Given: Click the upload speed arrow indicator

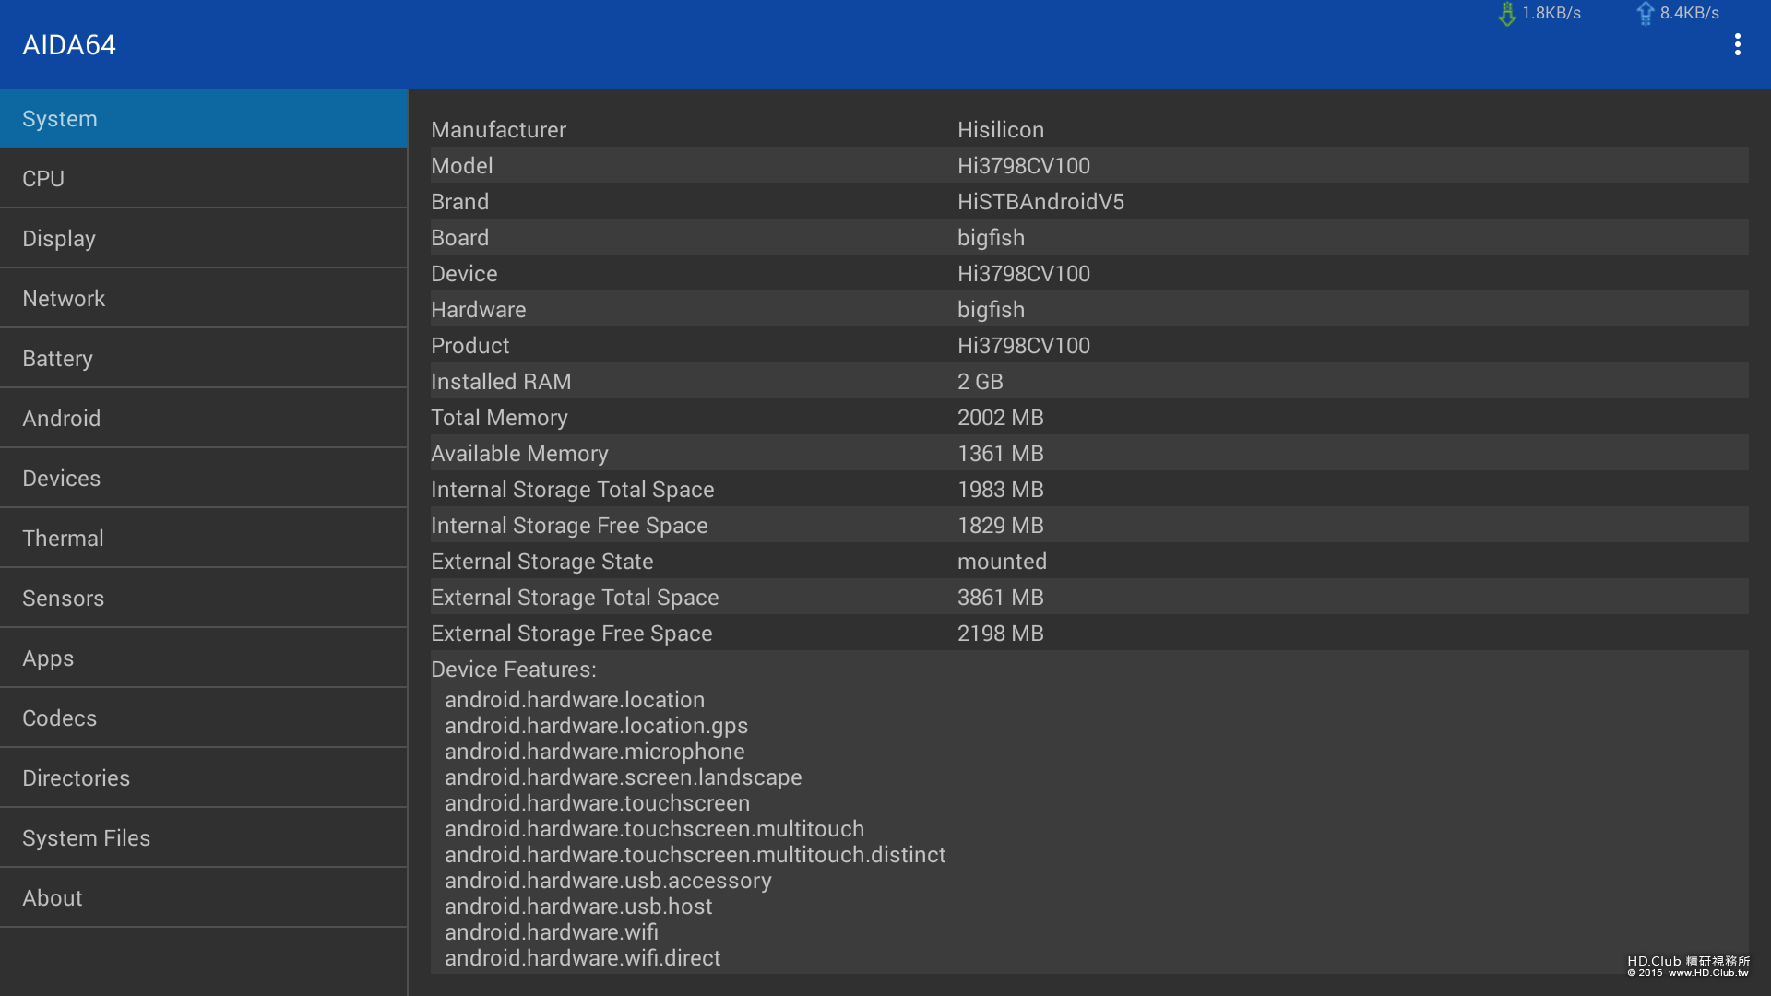Looking at the screenshot, I should click(x=1645, y=14).
